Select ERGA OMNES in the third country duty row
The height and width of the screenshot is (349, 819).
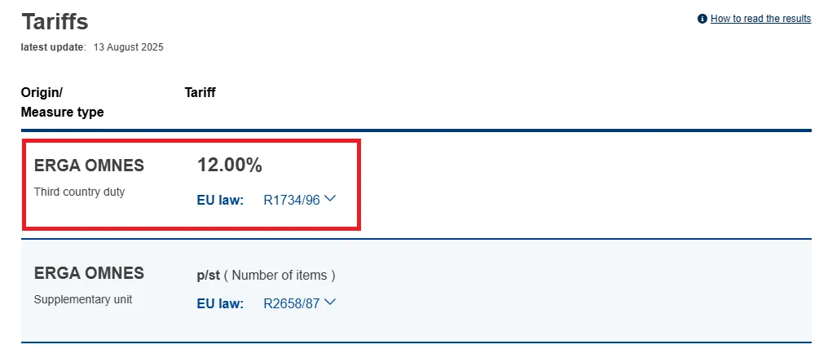pyautogui.click(x=89, y=166)
